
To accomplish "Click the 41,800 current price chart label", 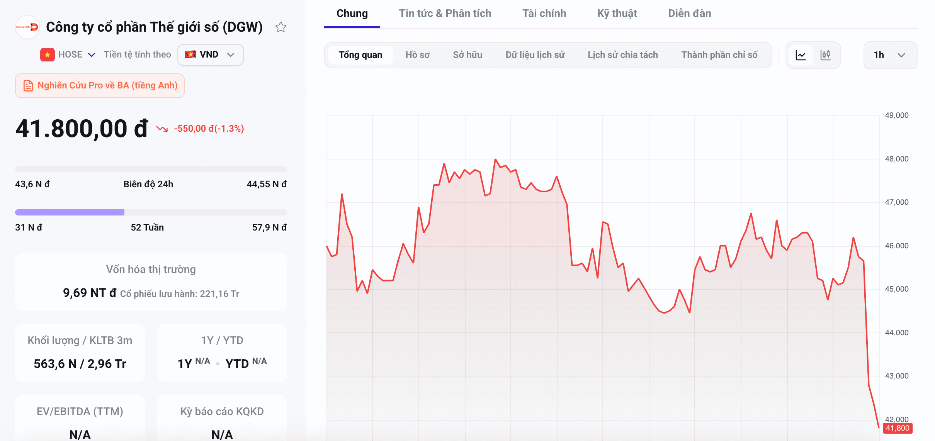I will tap(898, 428).
